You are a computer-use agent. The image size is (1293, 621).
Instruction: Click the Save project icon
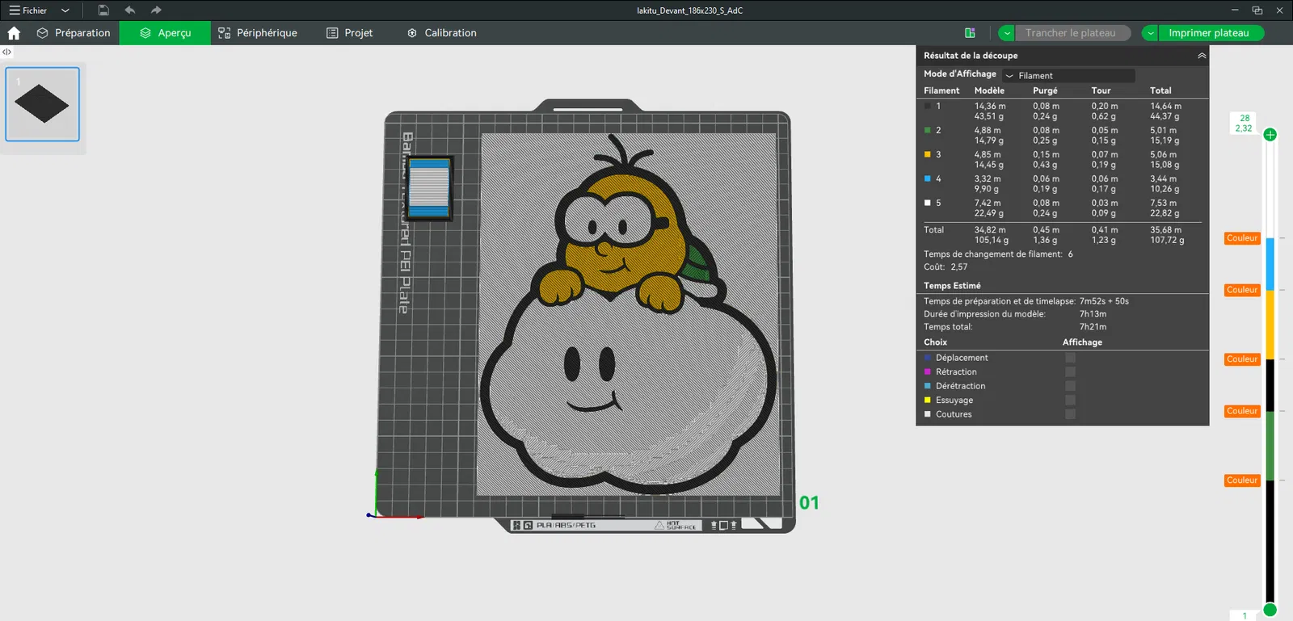(x=103, y=10)
